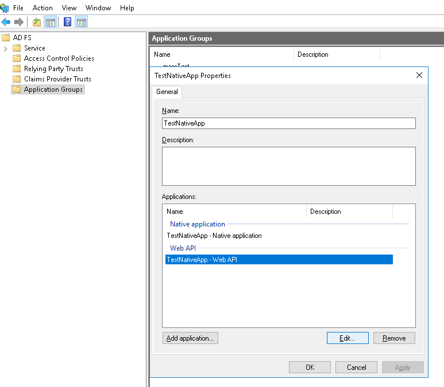Toggle Show/Hide Action Pane toolbar icon
Screen dimensions: 444x387
click(82, 22)
